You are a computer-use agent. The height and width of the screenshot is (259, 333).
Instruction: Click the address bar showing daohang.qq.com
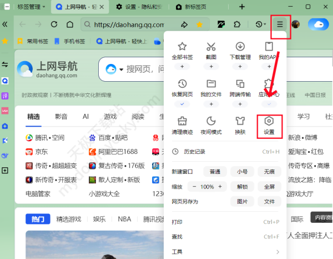(x=129, y=25)
